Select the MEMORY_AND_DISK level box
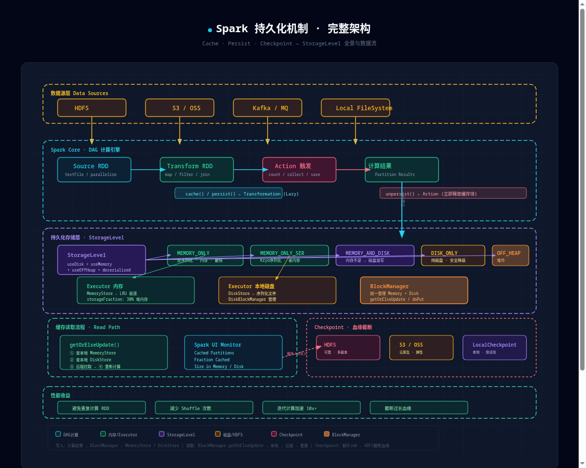 (375, 255)
